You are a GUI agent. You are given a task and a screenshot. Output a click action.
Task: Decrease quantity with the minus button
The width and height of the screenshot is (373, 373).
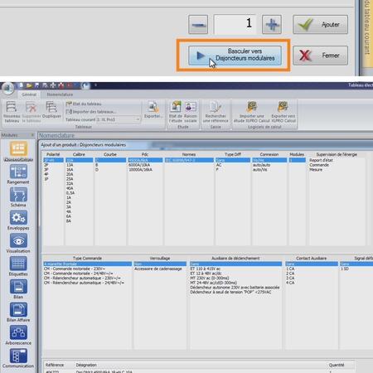click(x=198, y=25)
